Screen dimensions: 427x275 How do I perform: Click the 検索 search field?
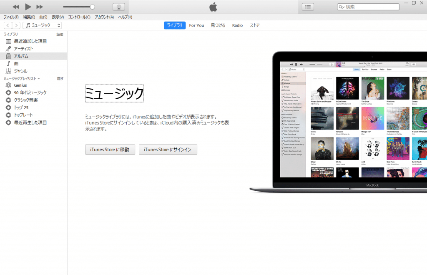(x=368, y=7)
